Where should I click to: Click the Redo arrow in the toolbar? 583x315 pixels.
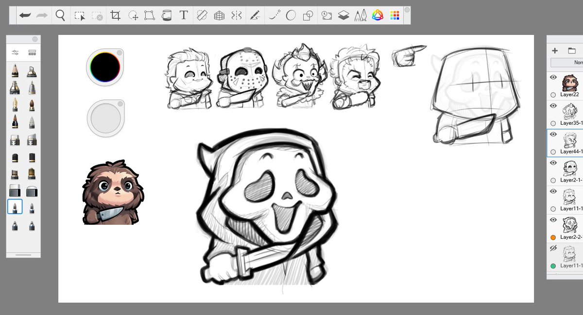coord(42,16)
